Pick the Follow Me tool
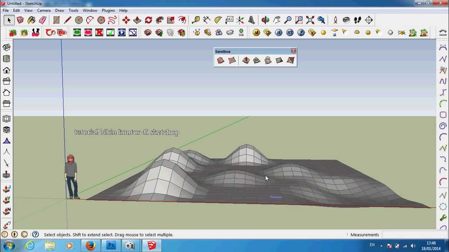 [x=160, y=20]
